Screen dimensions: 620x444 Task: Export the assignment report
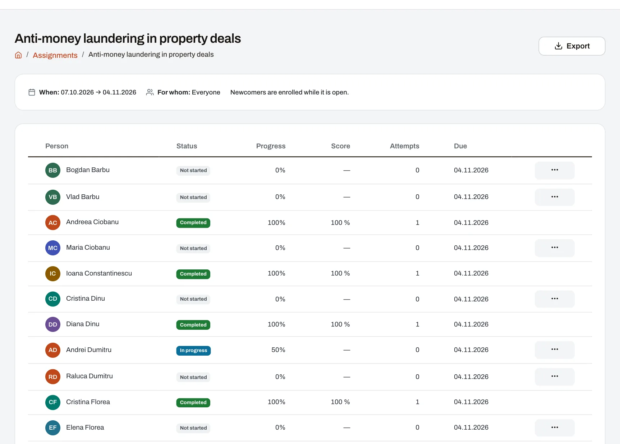coord(572,46)
